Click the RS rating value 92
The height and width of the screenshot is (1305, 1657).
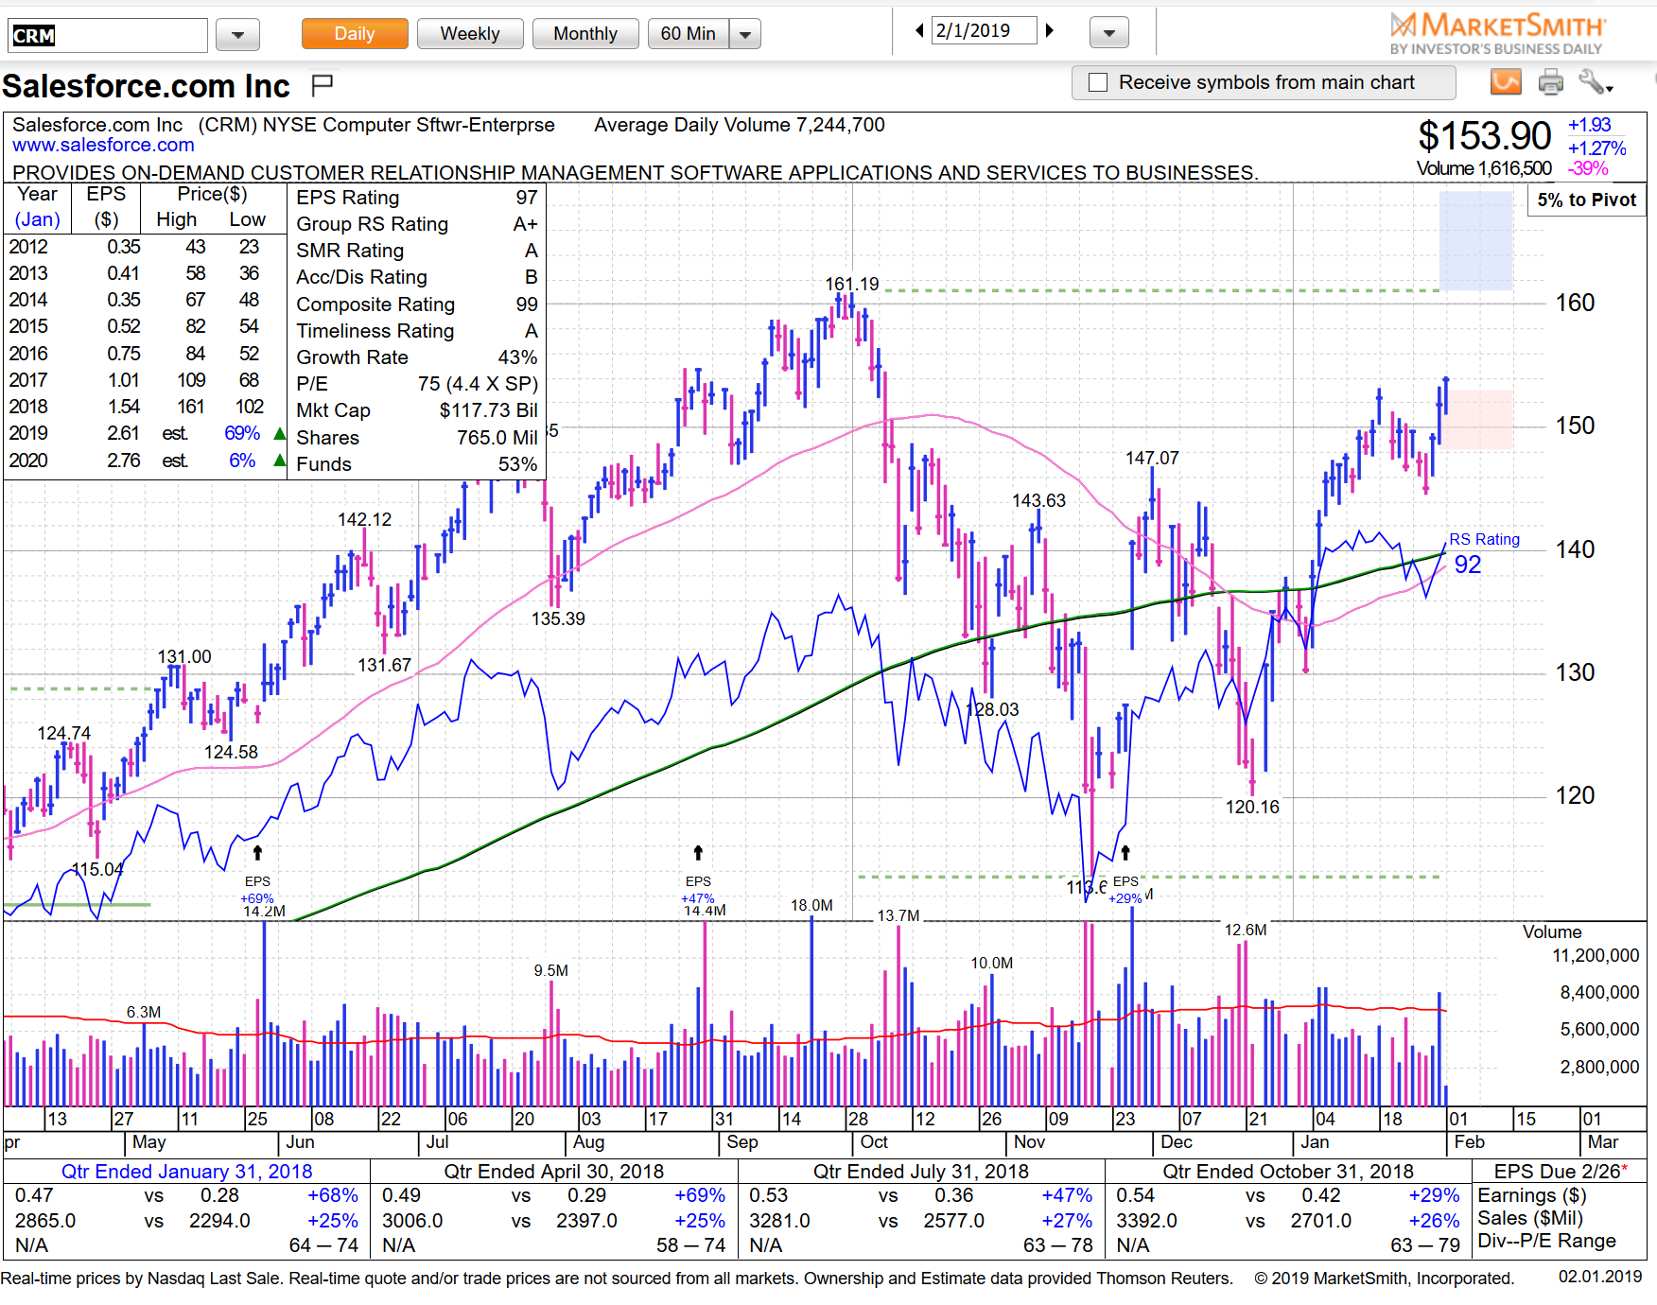click(1468, 565)
